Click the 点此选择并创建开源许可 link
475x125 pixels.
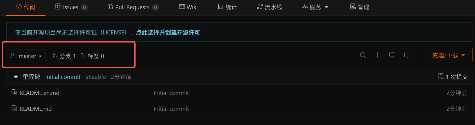click(168, 32)
